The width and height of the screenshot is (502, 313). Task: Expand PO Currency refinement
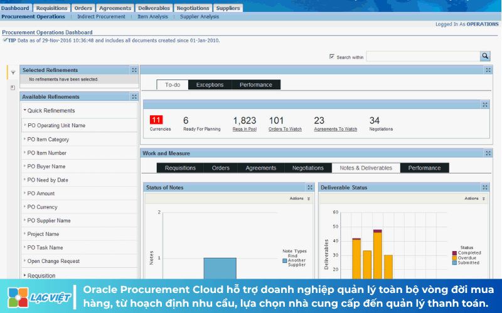pos(24,207)
